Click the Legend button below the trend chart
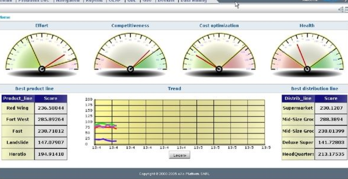 [180, 155]
